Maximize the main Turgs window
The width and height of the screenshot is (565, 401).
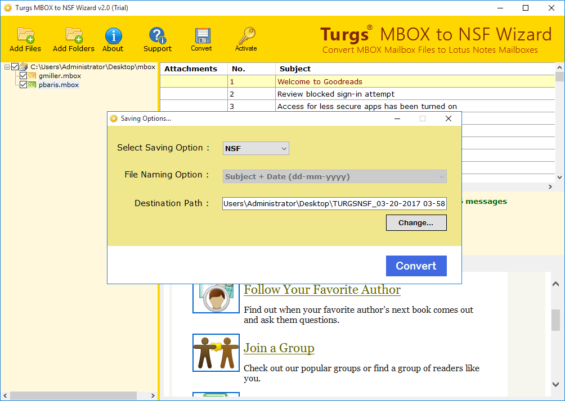point(526,8)
